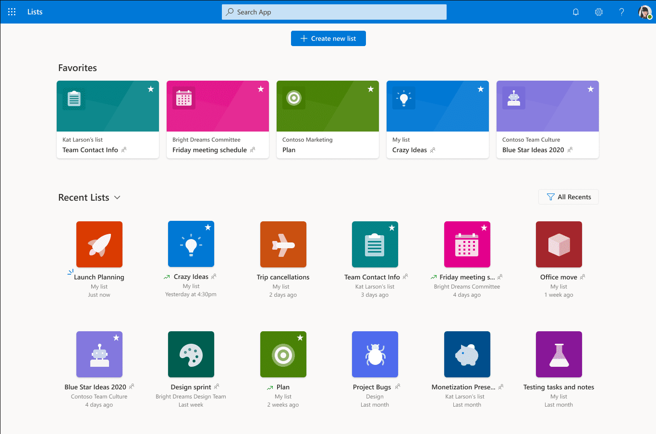Open the Design sprint palette icon
Viewport: 656px width, 434px height.
pyautogui.click(x=191, y=354)
